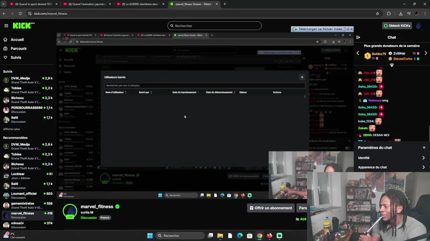Screen dimensions: 430x241
Task: Click Afficher plus under followed channels
Action: [x=11, y=129]
